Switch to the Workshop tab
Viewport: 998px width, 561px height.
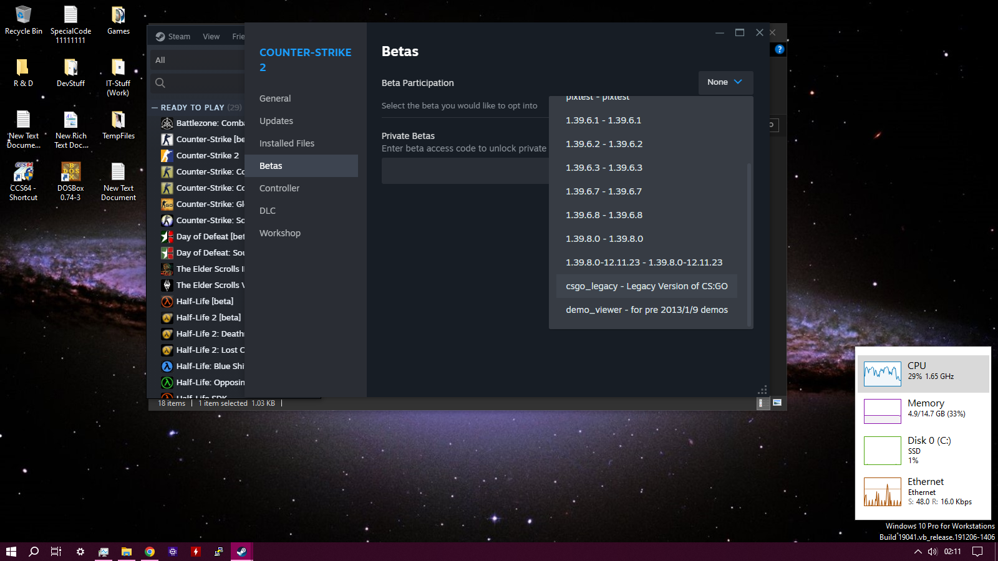[301, 233]
